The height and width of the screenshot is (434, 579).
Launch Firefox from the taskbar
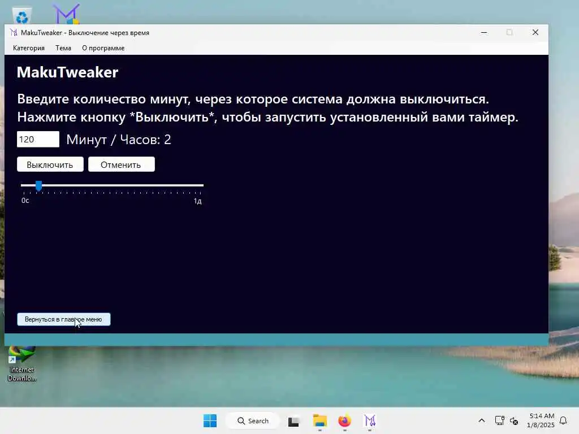click(344, 421)
